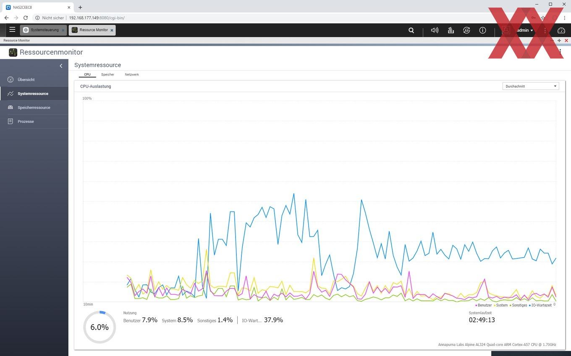Open the background tasks stack icon

tap(451, 30)
